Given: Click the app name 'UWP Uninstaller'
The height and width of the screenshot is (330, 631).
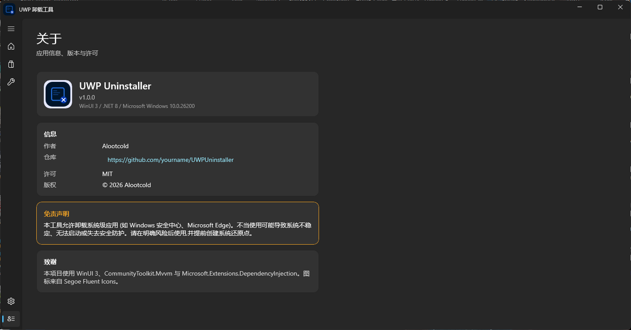Looking at the screenshot, I should [115, 86].
